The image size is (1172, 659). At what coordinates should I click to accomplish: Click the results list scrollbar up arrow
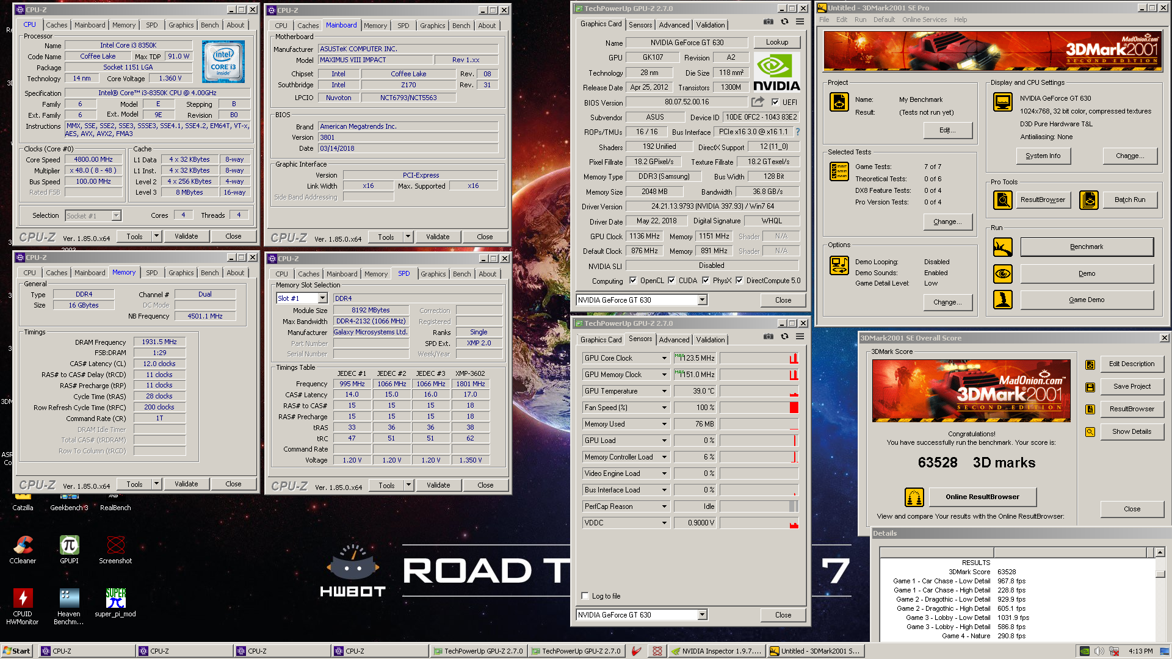1160,552
